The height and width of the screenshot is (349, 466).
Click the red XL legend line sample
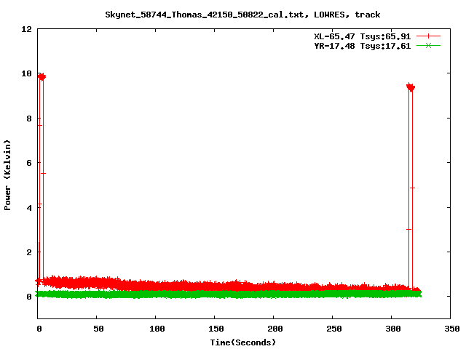pyautogui.click(x=428, y=36)
